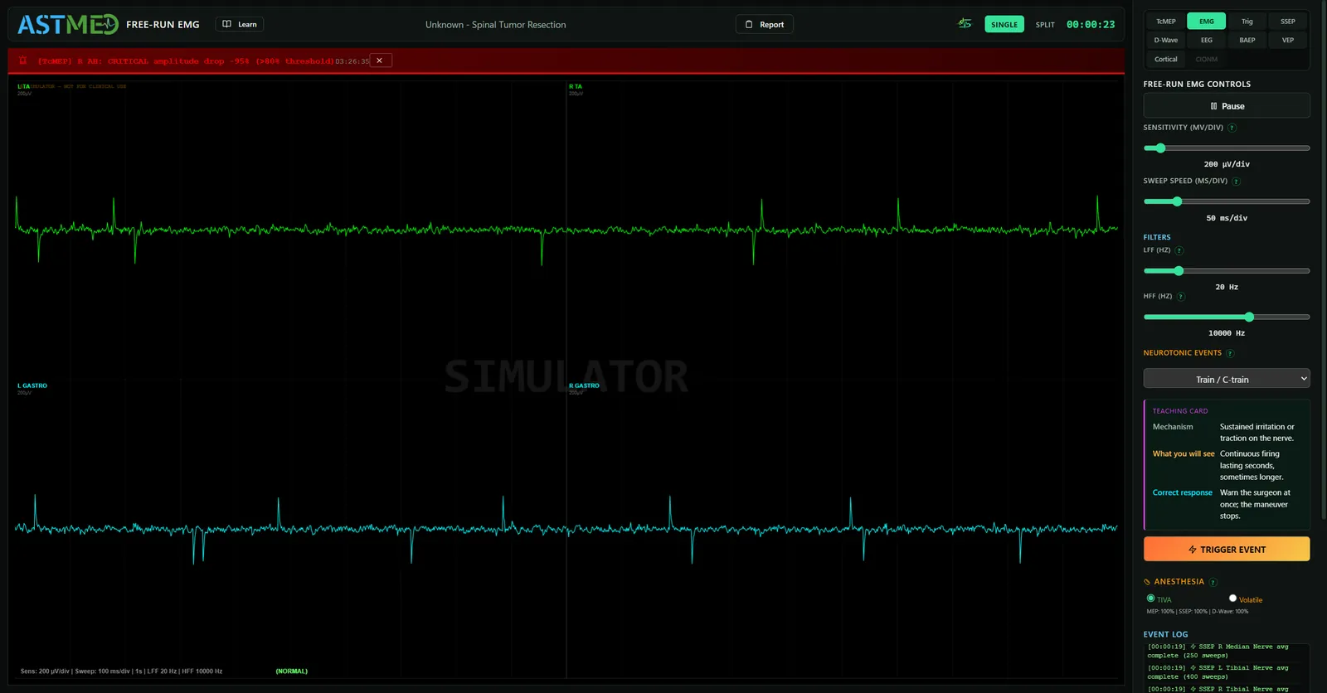Switch to the BAEP tab
This screenshot has width=1327, height=693.
click(x=1247, y=40)
